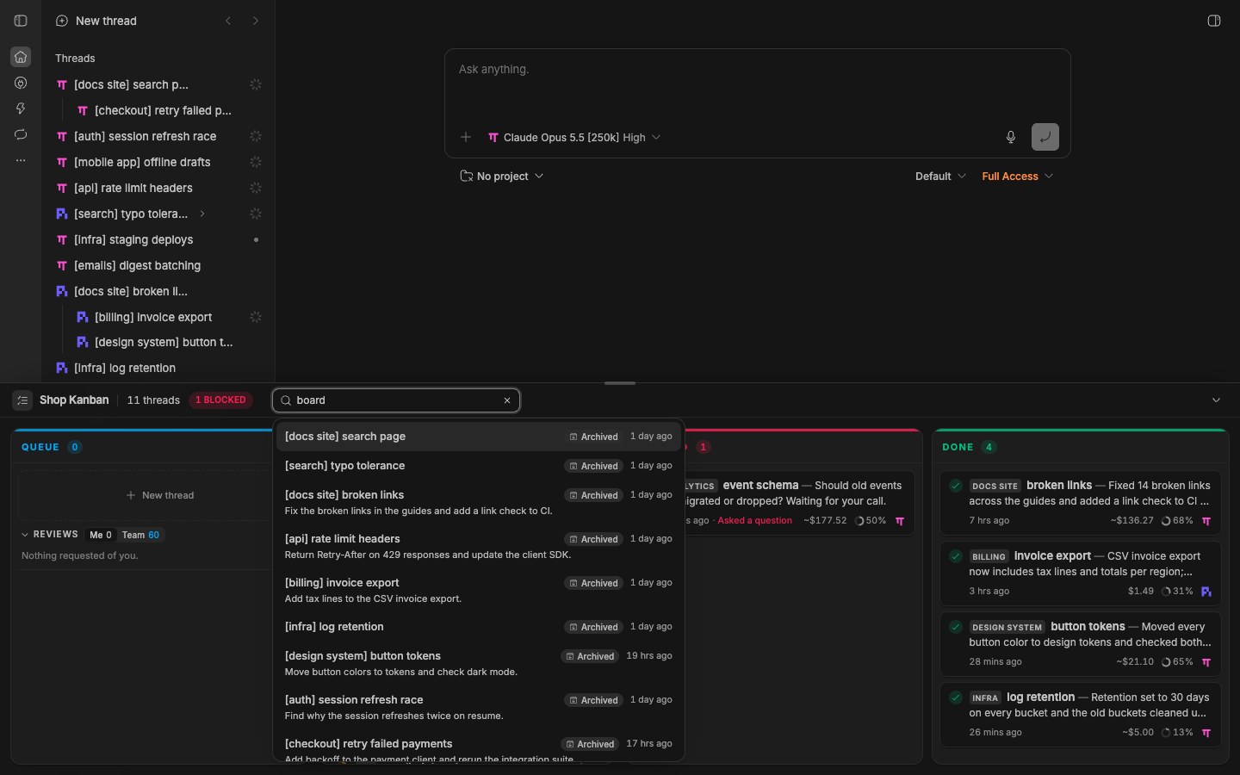Go back with the left arrow near New thread
1240x775 pixels.
(228, 21)
